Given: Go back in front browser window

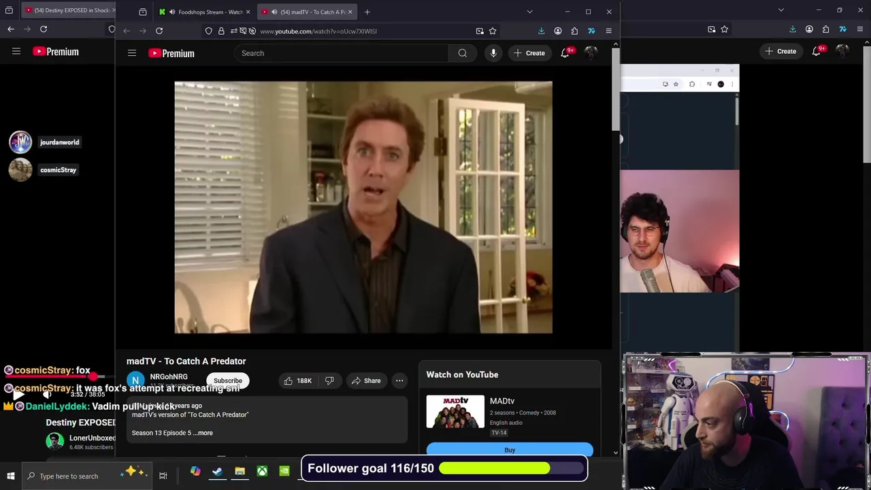Looking at the screenshot, I should tap(127, 31).
